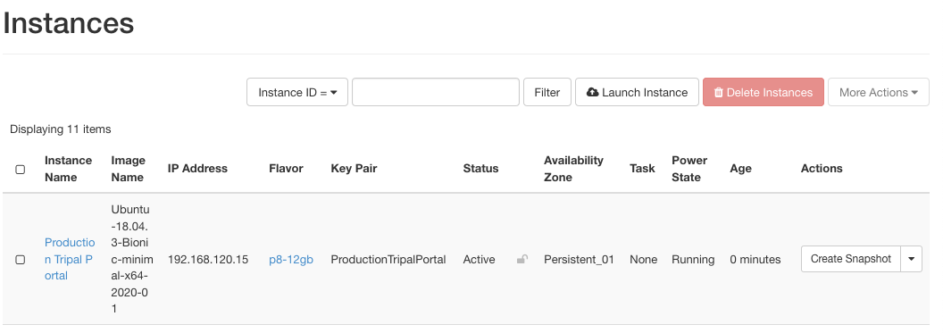Viewport: 943px width, 333px height.
Task: Click Create Snapshot for the instance
Action: tap(850, 259)
